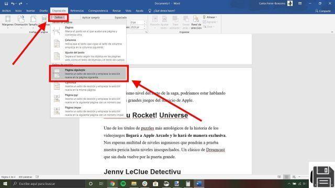The image size is (335, 188).
Task: Switch to the Insertar tab
Action: point(30,10)
